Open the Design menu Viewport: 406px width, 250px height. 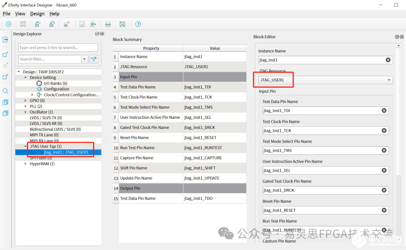[37, 14]
